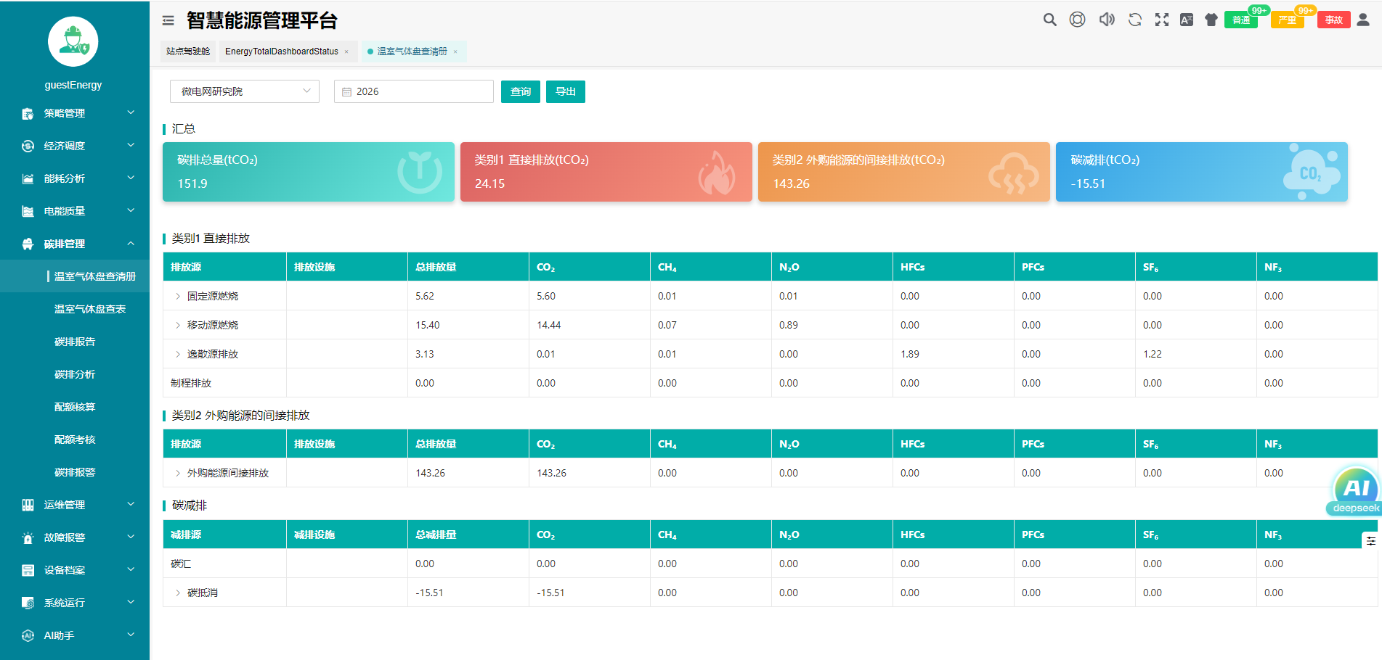Expand the 外购能源间接排放 row
1382x660 pixels.
pyautogui.click(x=178, y=473)
